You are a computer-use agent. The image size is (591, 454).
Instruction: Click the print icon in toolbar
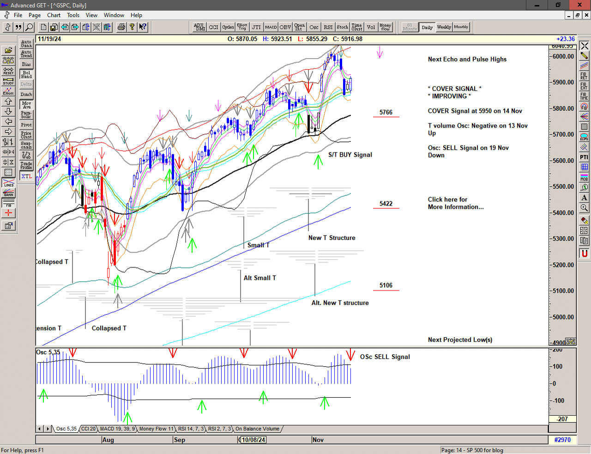(x=121, y=27)
